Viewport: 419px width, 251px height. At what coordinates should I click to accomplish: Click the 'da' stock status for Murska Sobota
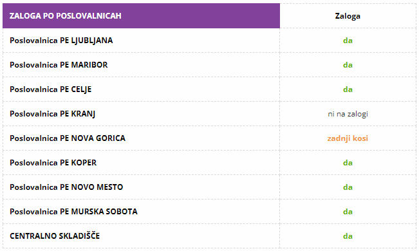coord(348,212)
